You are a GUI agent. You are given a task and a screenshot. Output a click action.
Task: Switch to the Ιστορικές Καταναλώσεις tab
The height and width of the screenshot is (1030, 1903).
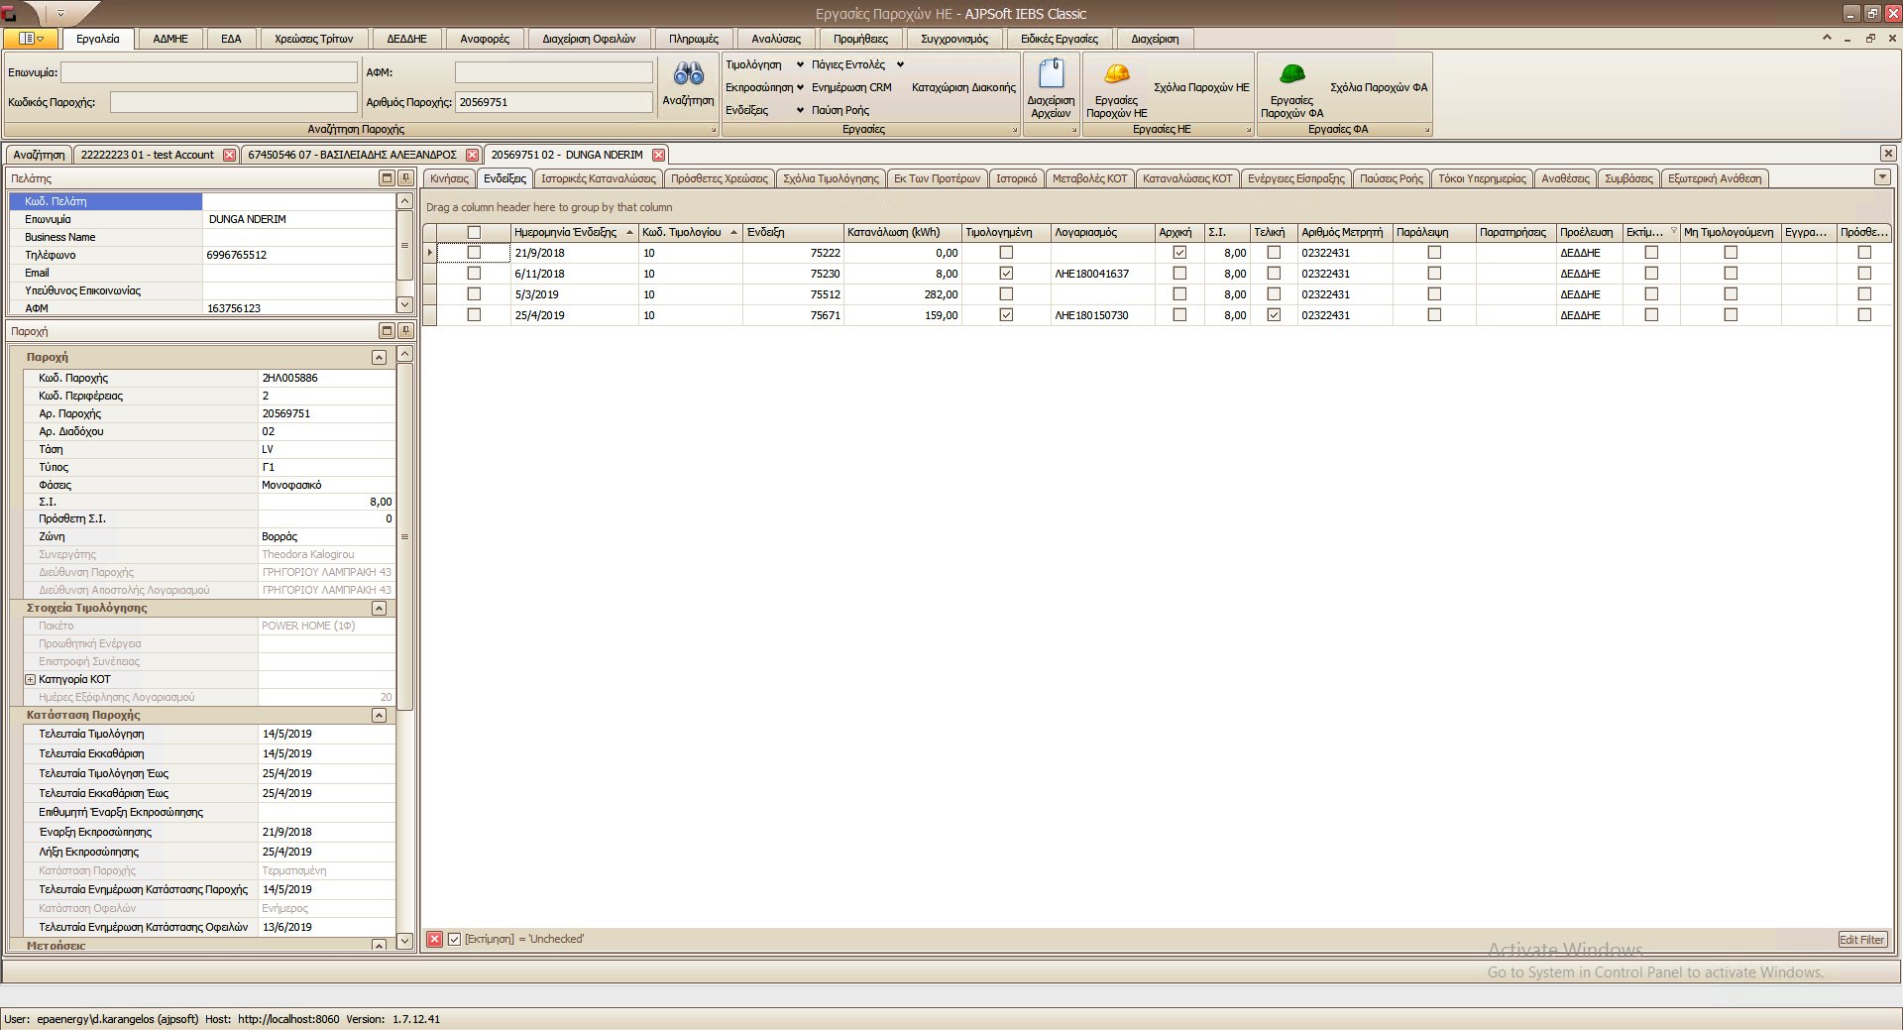tap(598, 178)
